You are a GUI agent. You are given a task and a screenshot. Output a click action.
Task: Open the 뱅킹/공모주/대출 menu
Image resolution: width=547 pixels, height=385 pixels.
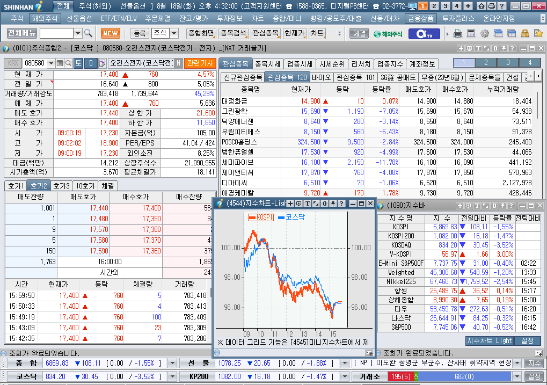[336, 18]
